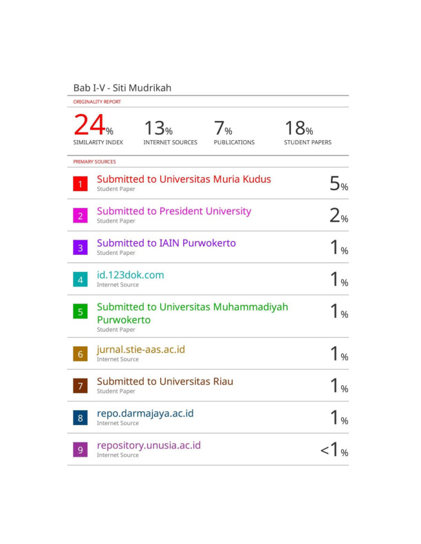Image resolution: width=421 pixels, height=544 pixels.
Task: Click the 24% similarity index value
Action: [93, 125]
